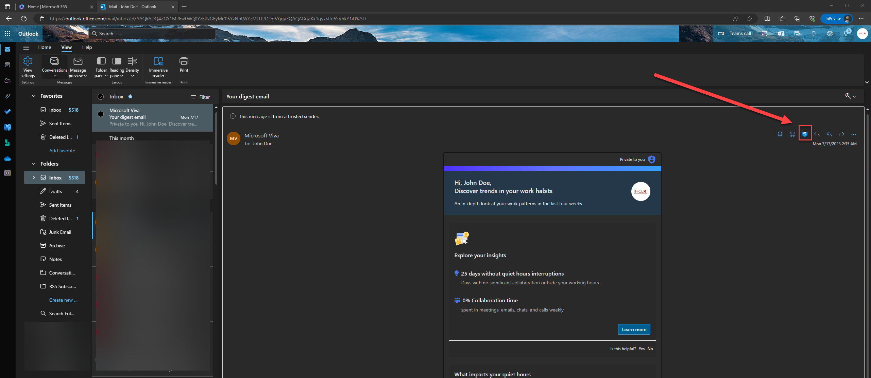Screen dimensions: 871x378
Task: Open OneDrive cloud icon in app rail
Action: point(7,158)
